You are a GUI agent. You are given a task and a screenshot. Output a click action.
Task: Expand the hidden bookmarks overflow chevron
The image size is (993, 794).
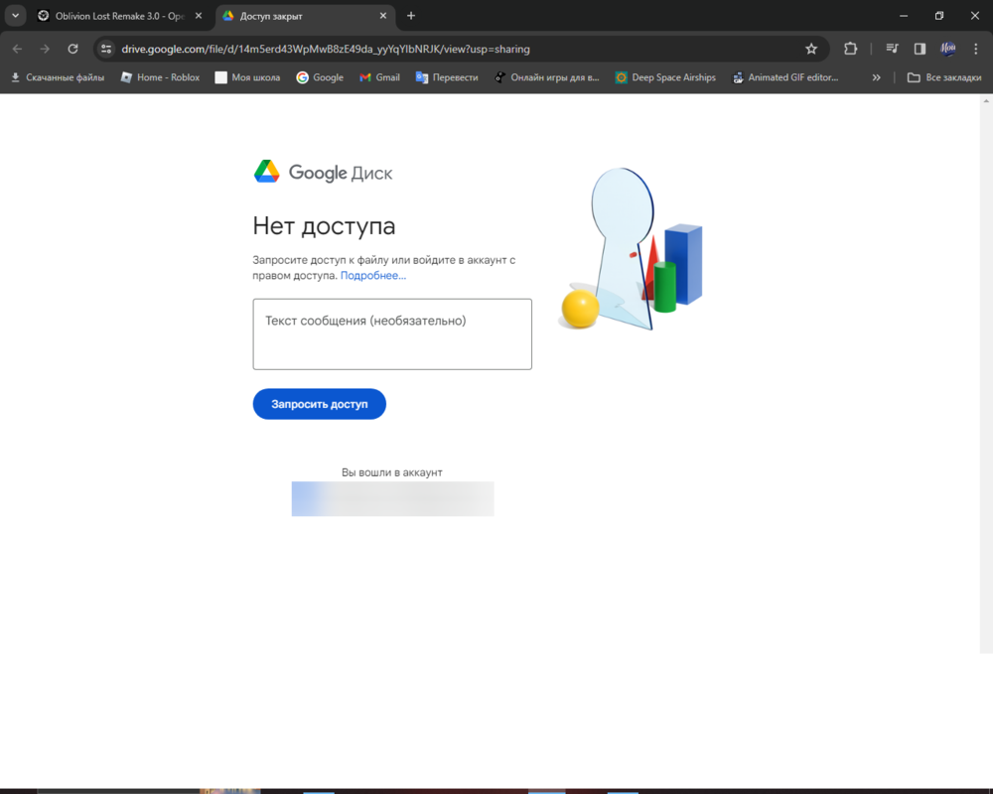coord(876,77)
